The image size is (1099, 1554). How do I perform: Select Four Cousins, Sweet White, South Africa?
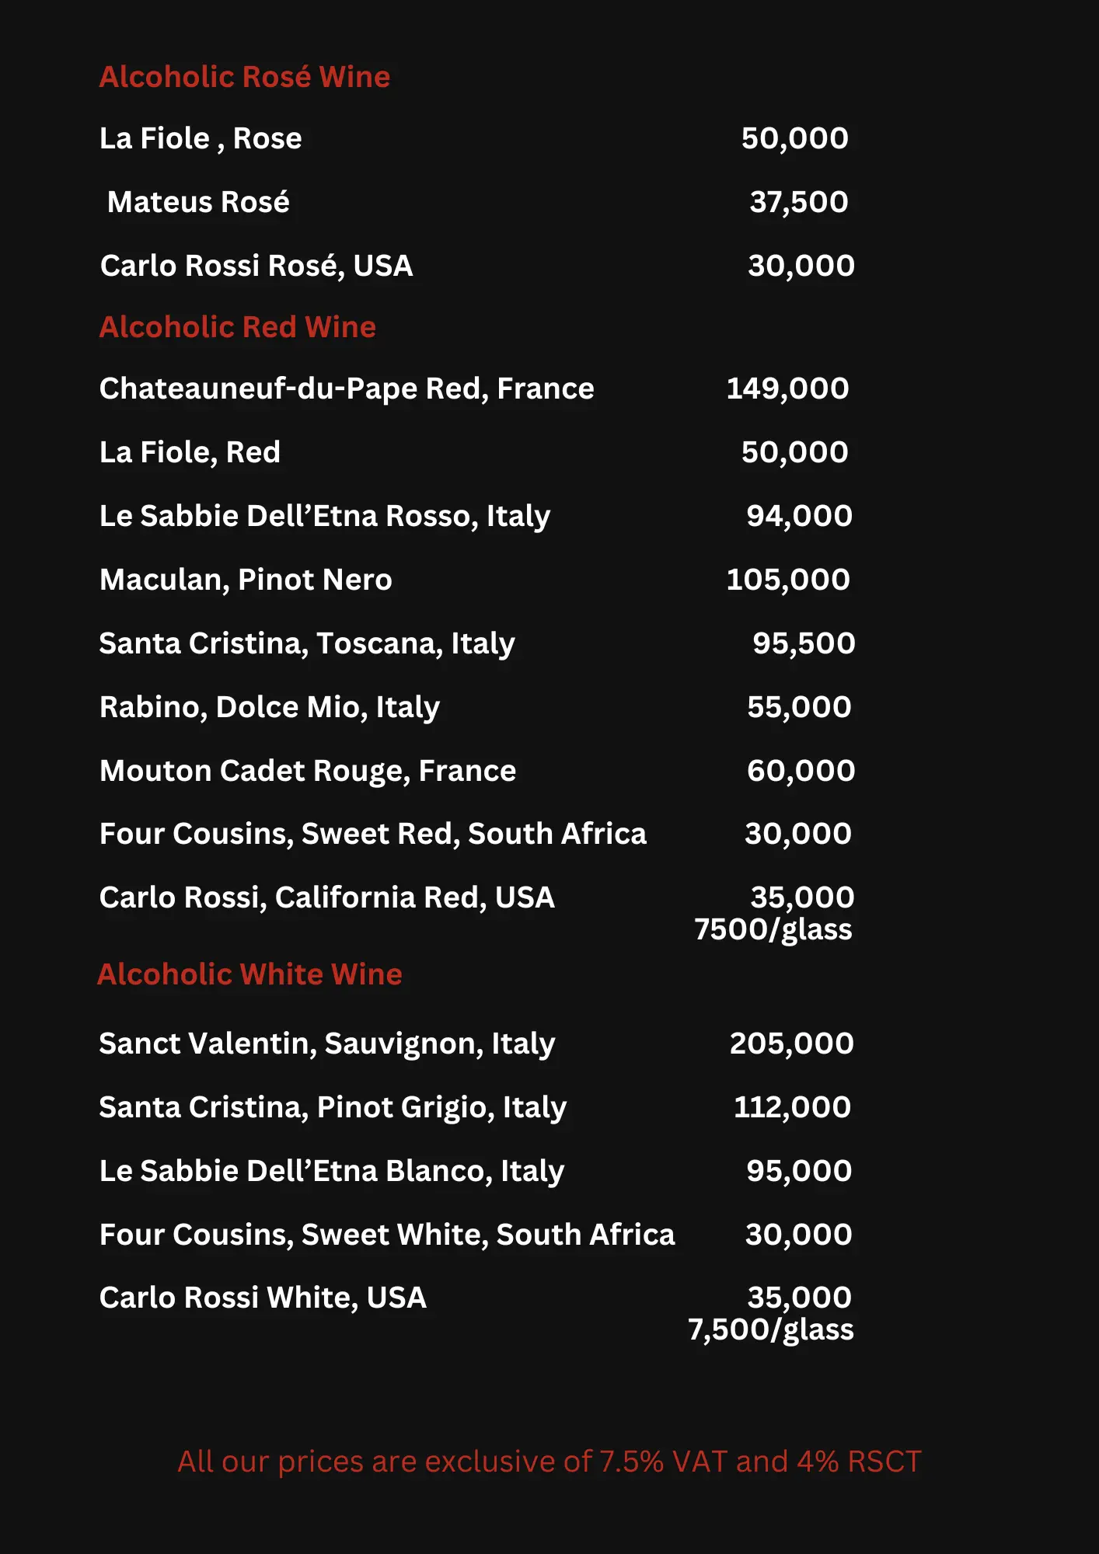(387, 1235)
